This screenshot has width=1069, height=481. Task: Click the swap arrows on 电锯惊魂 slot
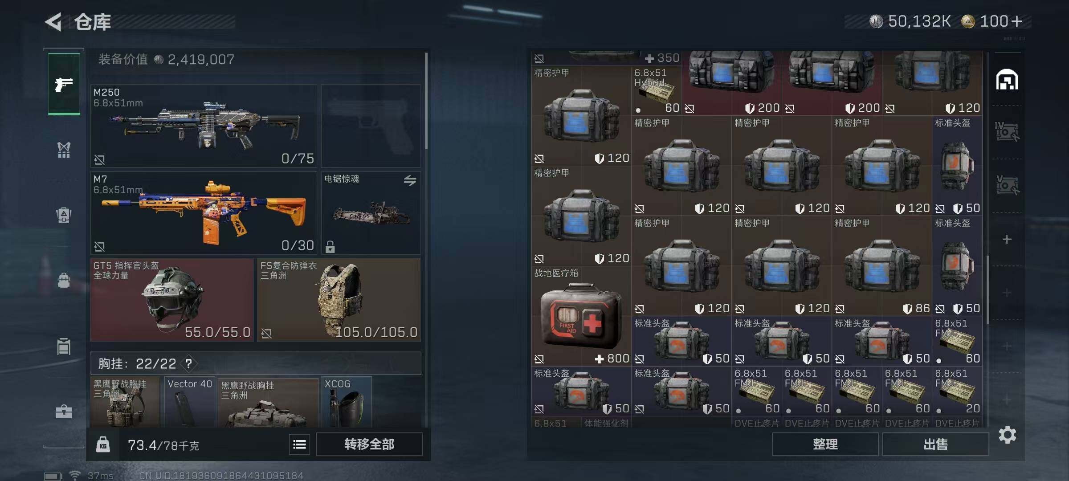pyautogui.click(x=410, y=180)
